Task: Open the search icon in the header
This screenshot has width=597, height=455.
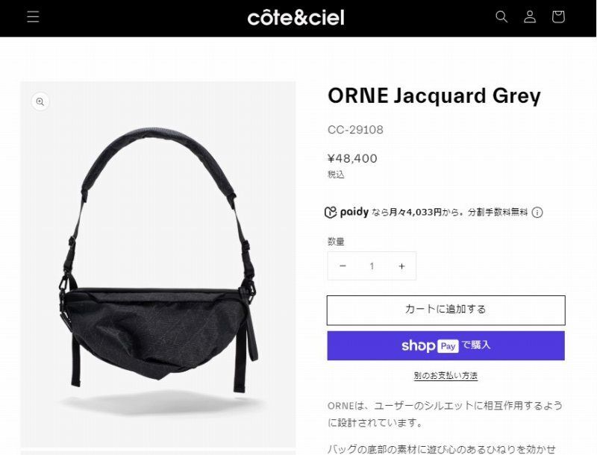Action: [x=501, y=16]
